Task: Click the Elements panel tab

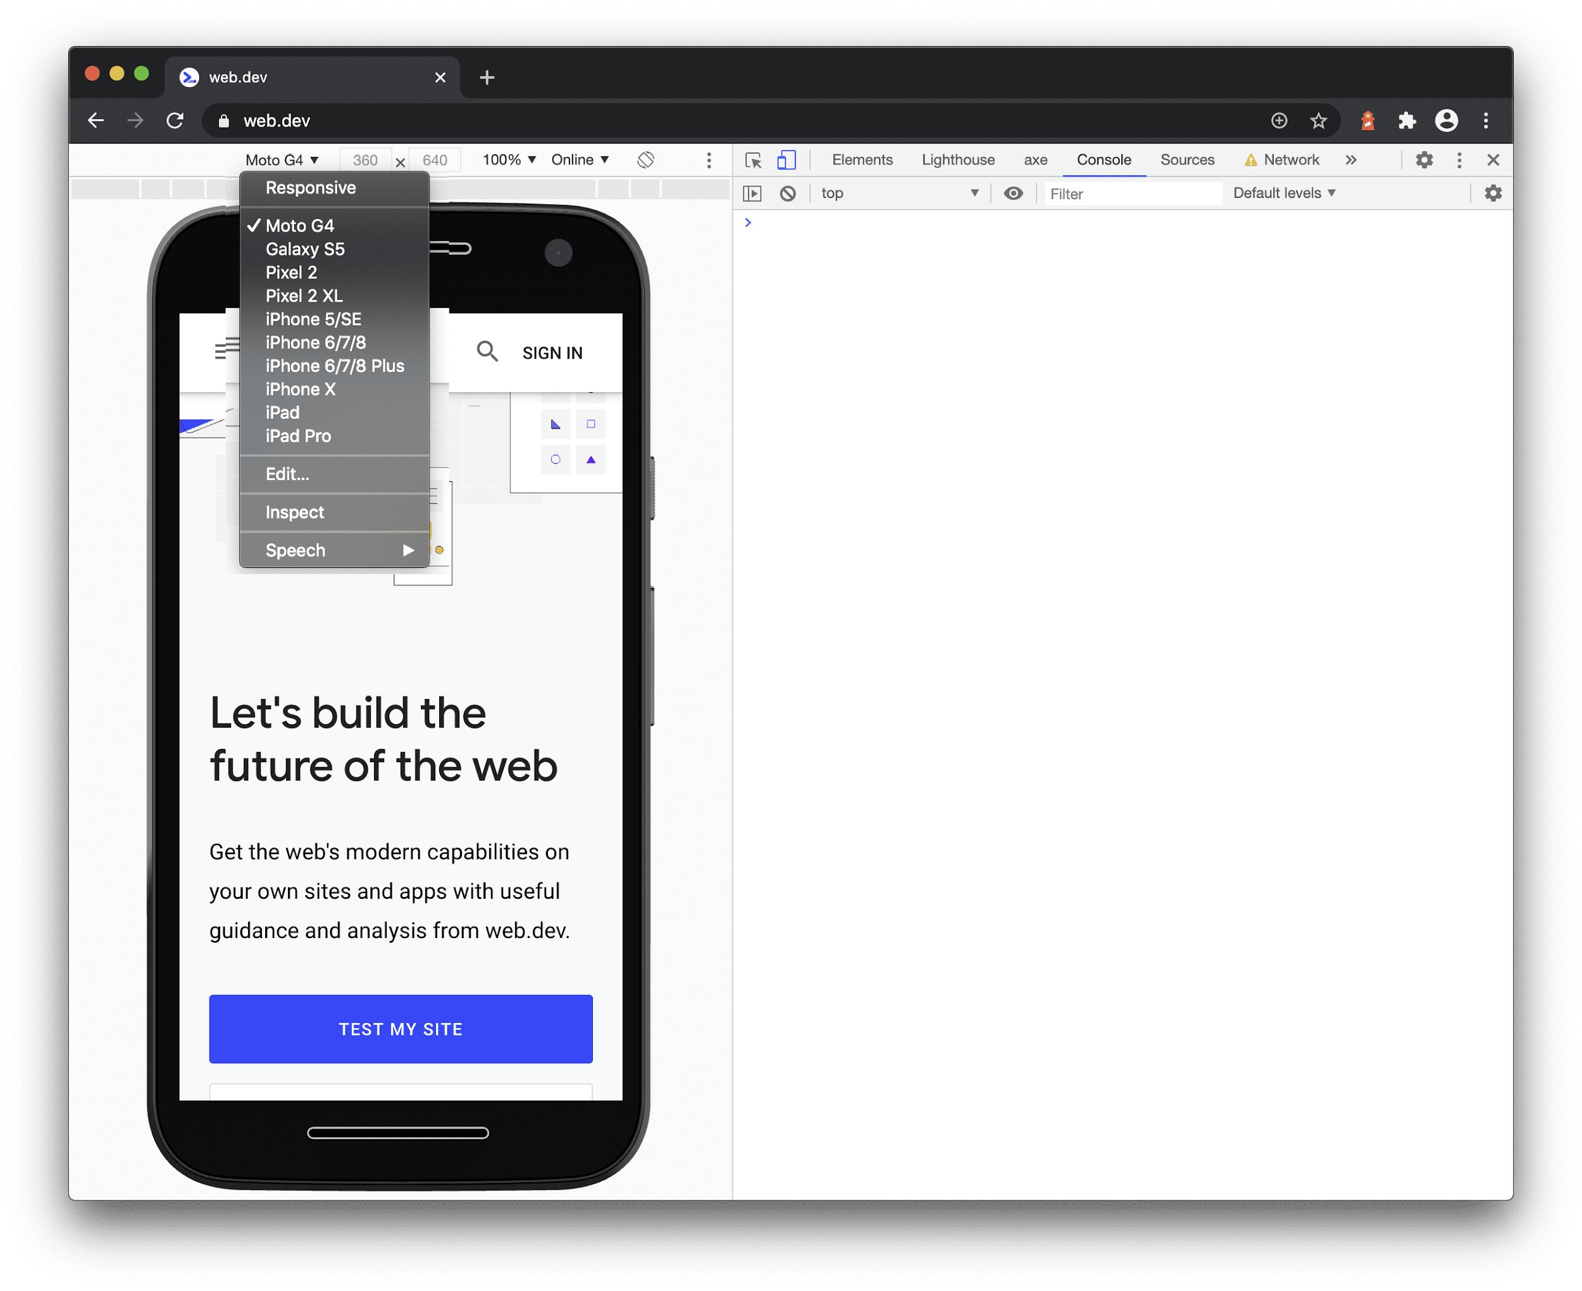Action: click(862, 160)
